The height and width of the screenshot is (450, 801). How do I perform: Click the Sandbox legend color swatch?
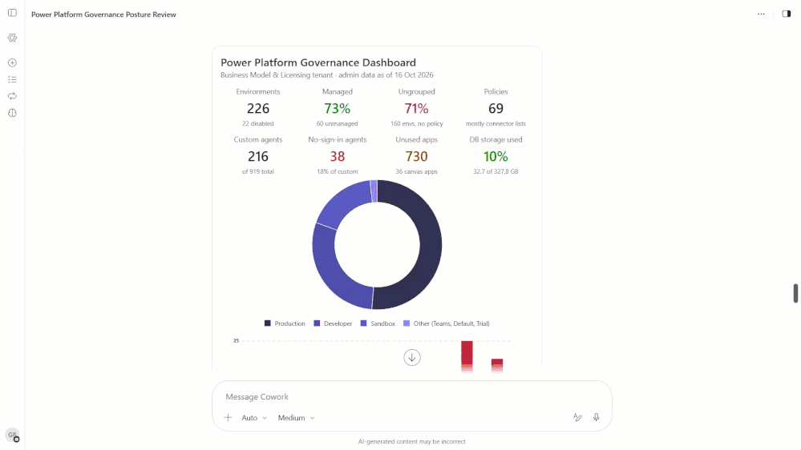[x=364, y=323]
